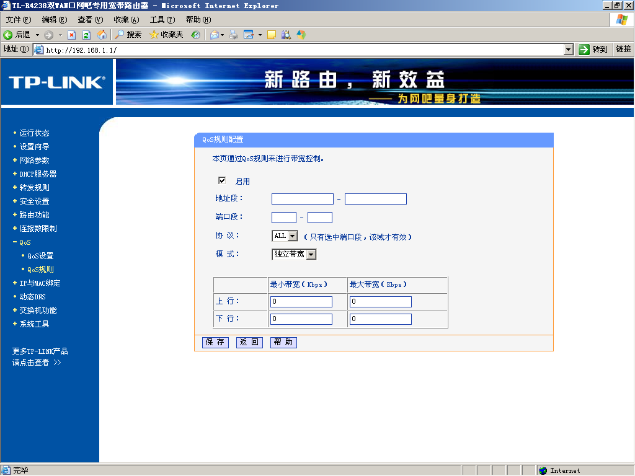Expand 系统工具 in the sidebar
Screen dimensions: 635x476
coord(15,324)
